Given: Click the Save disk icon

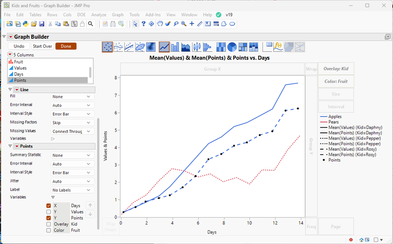Looking at the screenshot, I should click(42, 24).
